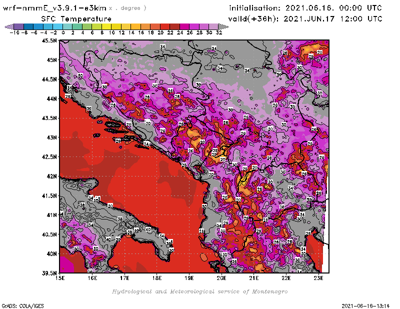This screenshot has height=309, width=400.
Task: Click the wrf-nmmE_v3.9.1 model title
Action: pos(54,8)
